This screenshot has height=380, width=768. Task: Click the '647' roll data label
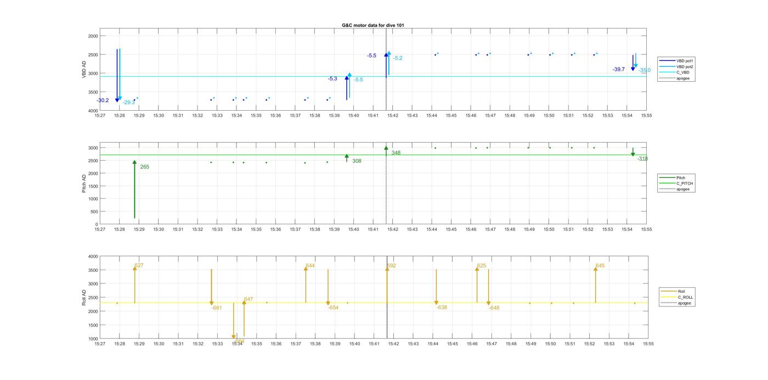pyautogui.click(x=249, y=299)
